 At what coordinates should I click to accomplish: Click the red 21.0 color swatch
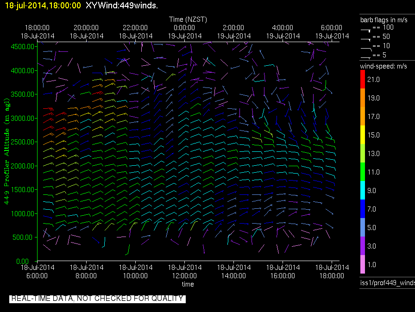[x=363, y=79]
